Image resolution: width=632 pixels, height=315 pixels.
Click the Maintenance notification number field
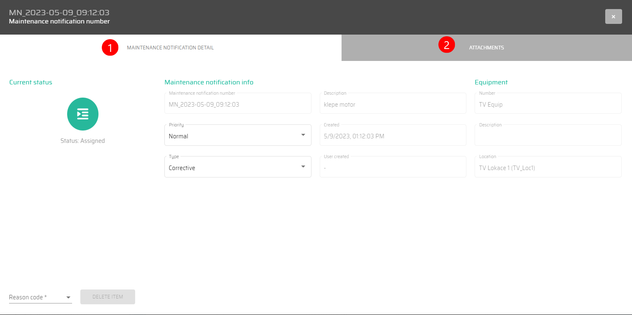pyautogui.click(x=237, y=105)
